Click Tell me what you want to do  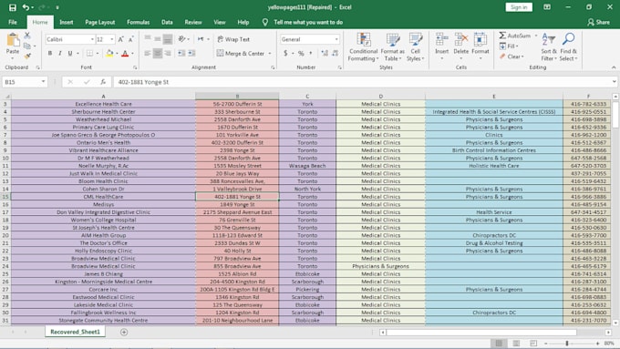[308, 22]
